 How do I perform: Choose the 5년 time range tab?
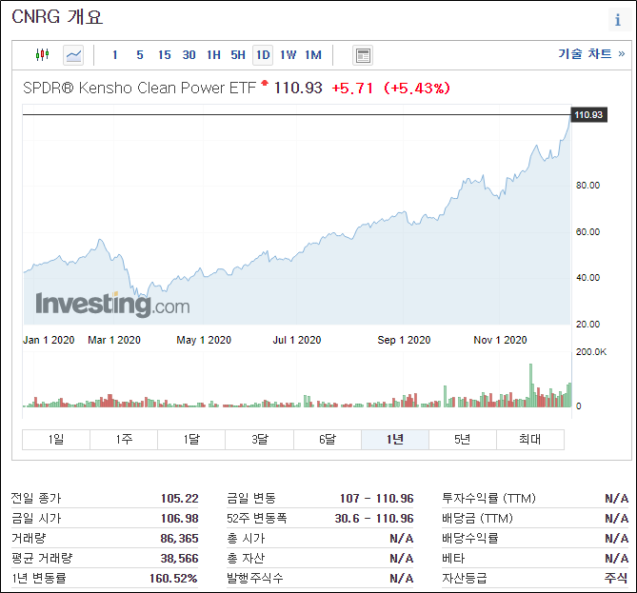pyautogui.click(x=463, y=440)
